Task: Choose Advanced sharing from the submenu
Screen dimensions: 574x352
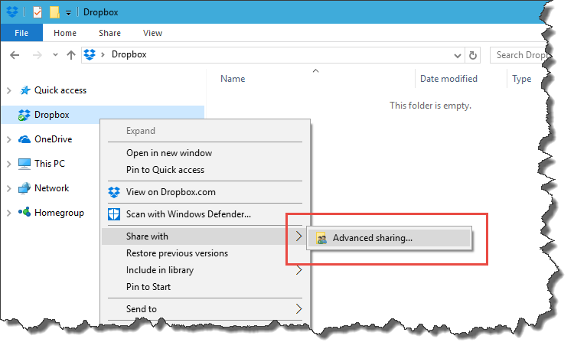Action: coord(372,238)
